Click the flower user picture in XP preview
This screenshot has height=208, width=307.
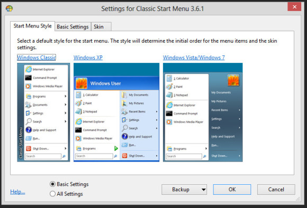pyautogui.click(x=82, y=83)
